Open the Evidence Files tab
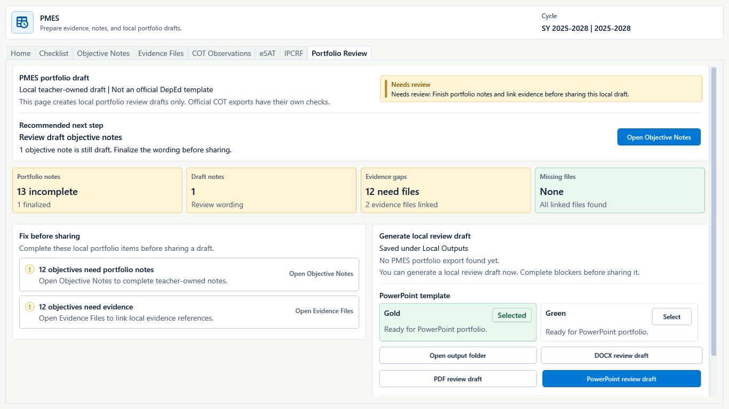 161,53
